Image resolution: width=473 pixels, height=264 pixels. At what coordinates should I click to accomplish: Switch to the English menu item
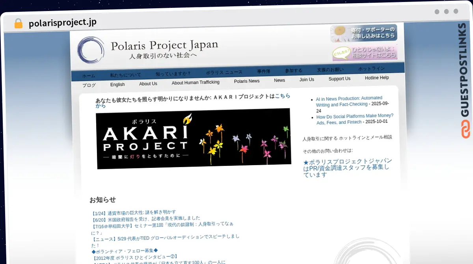(x=117, y=84)
